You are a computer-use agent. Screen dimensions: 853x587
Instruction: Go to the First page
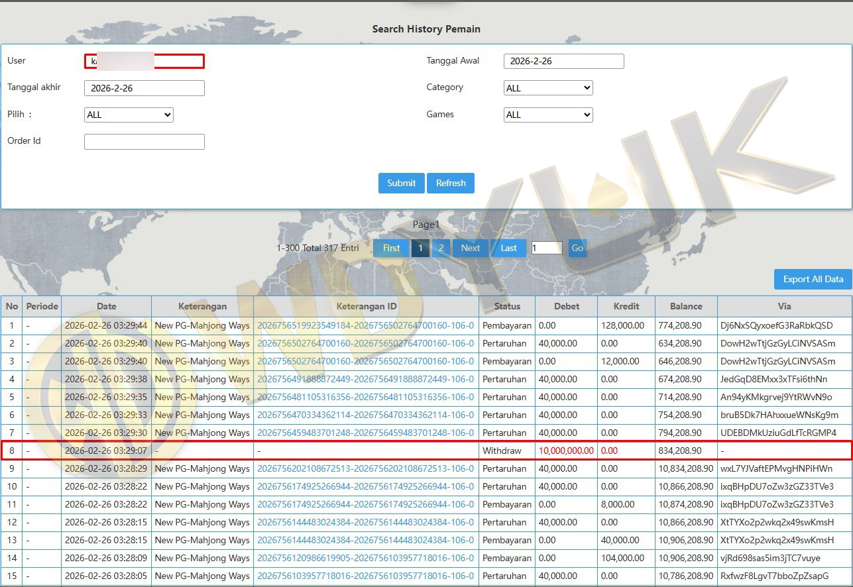pos(391,248)
